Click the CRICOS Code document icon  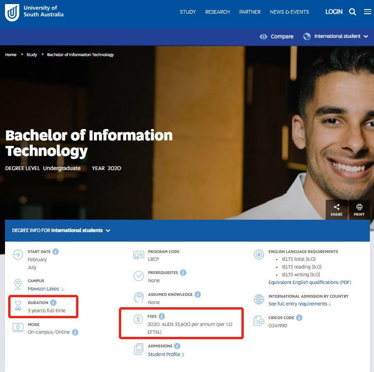tap(259, 320)
